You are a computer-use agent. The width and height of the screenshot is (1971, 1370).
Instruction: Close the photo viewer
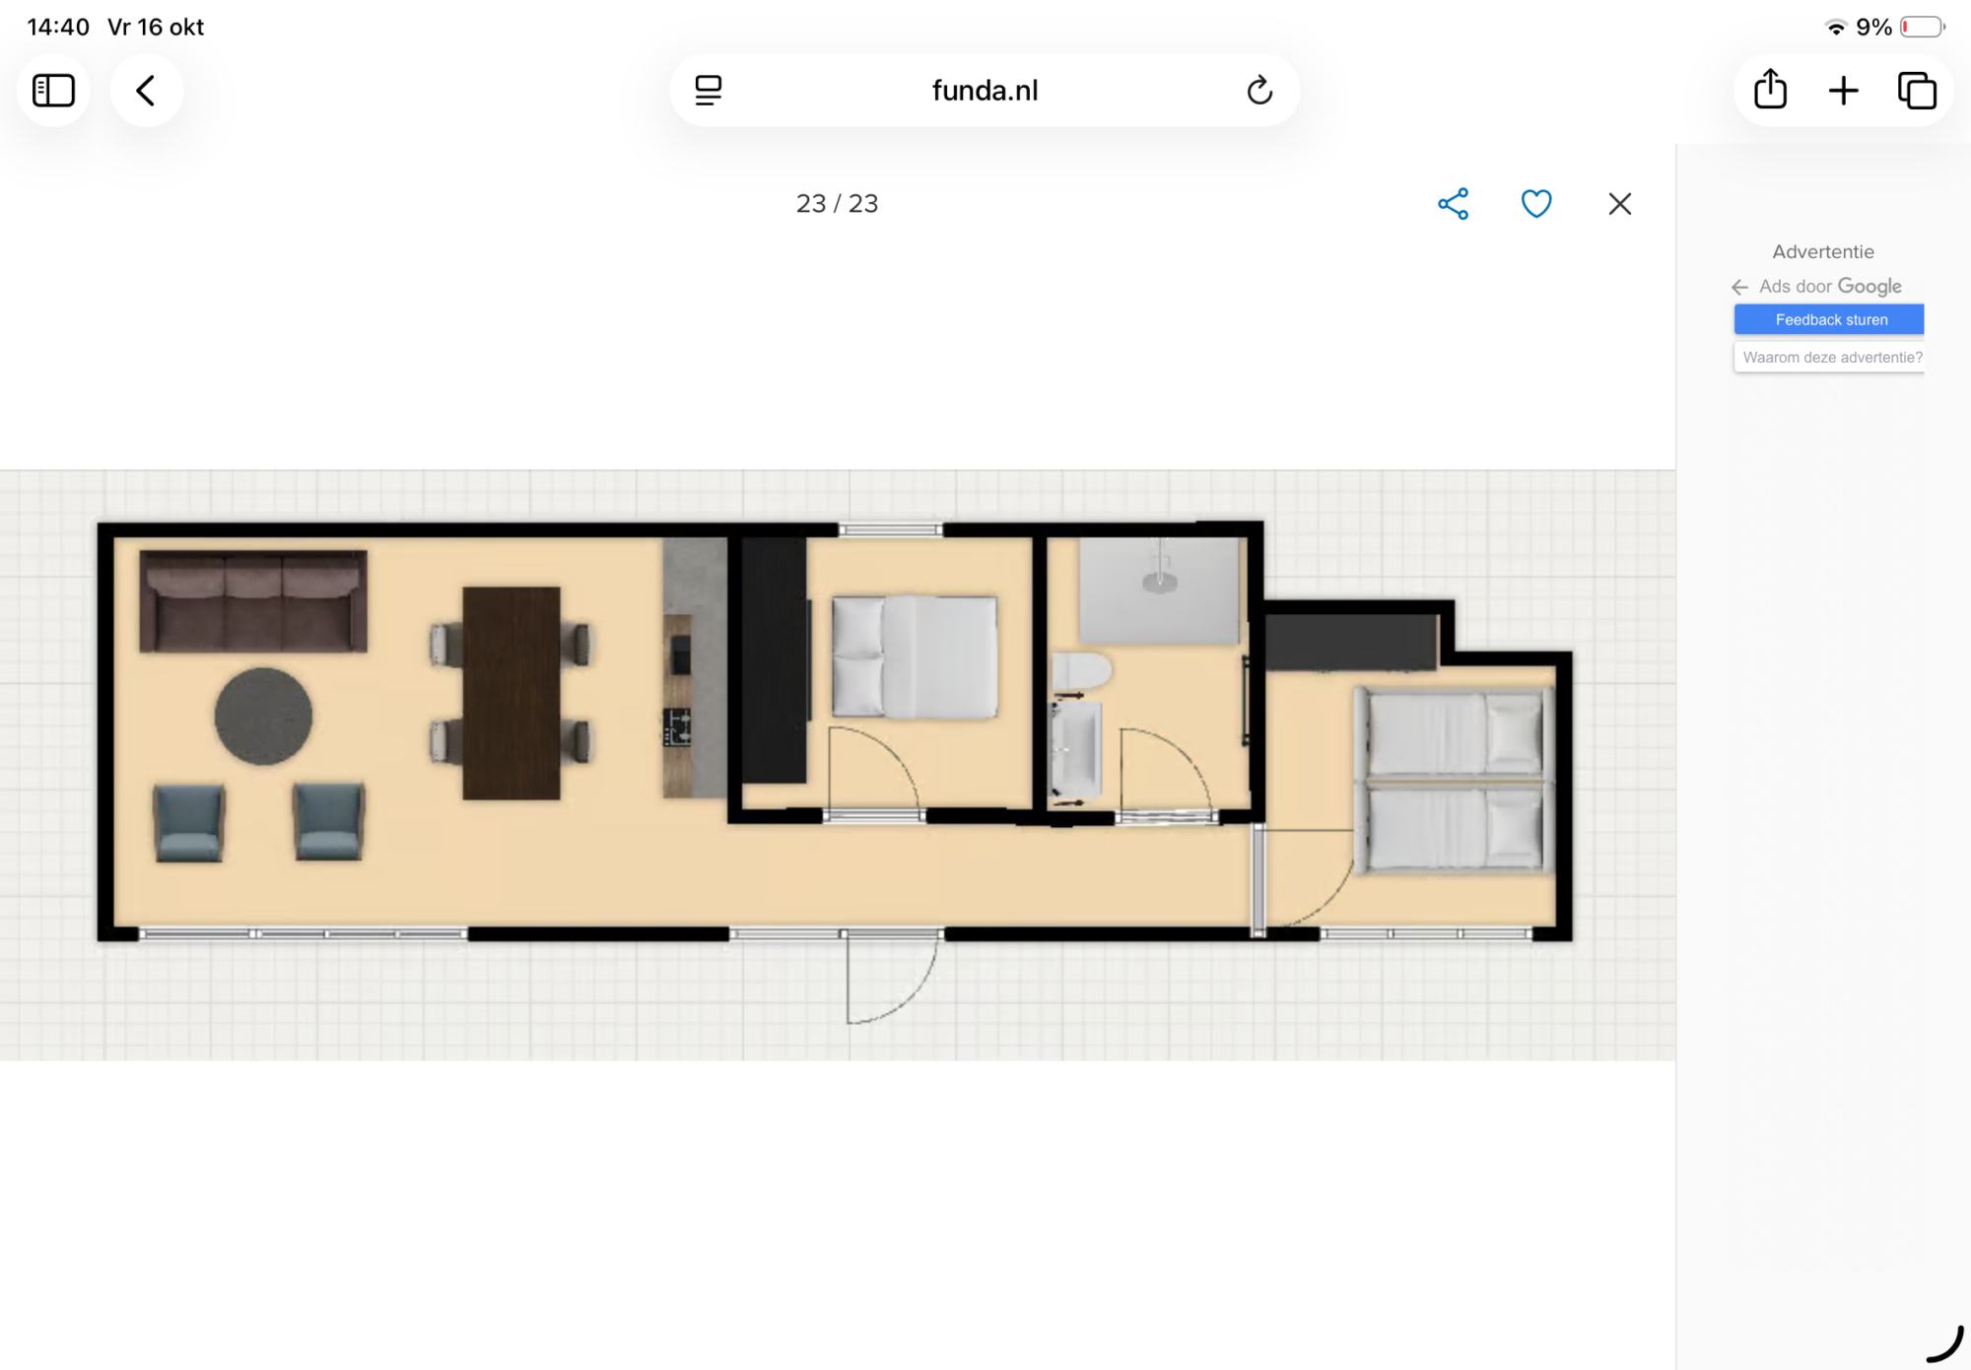point(1620,204)
